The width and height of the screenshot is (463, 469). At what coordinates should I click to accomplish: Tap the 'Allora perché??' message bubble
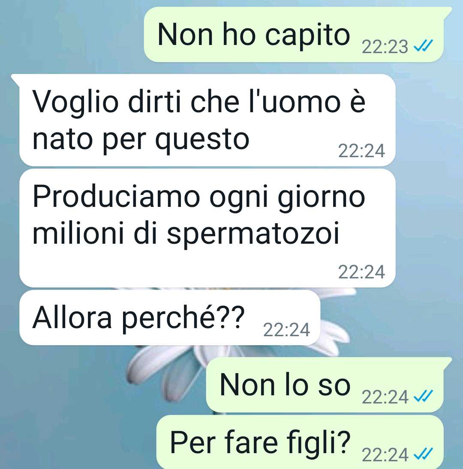point(170,317)
